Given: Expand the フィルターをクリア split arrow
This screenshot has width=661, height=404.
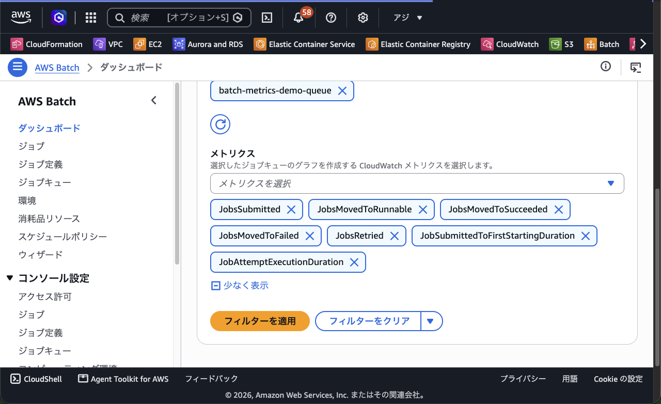Looking at the screenshot, I should (432, 321).
